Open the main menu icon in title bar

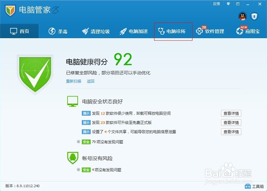238,4
